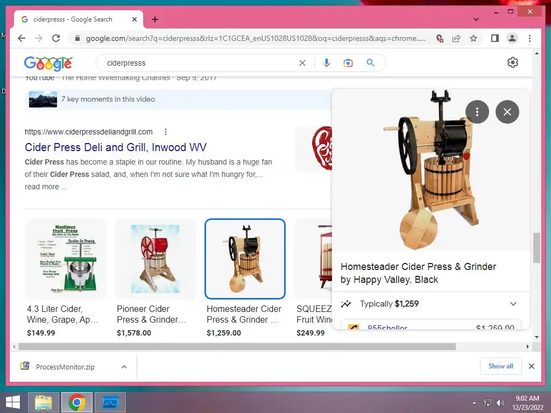Click the scroll right arrow
551x413 pixels.
[x=527, y=347]
